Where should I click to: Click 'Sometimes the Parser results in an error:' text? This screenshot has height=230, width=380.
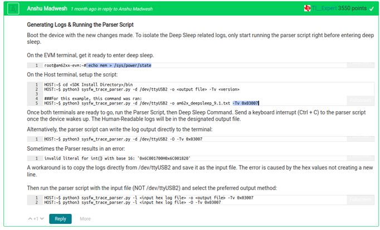76,148
